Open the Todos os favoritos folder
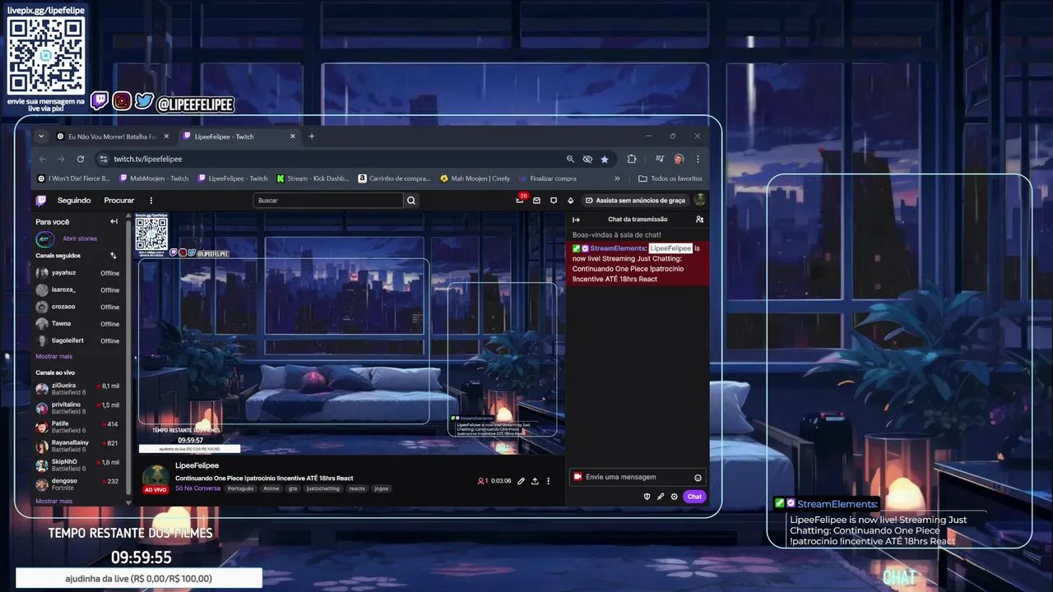1053x592 pixels. pos(670,178)
